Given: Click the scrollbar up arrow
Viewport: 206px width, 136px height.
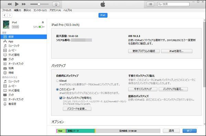Looking at the screenshot, I should [204, 20].
